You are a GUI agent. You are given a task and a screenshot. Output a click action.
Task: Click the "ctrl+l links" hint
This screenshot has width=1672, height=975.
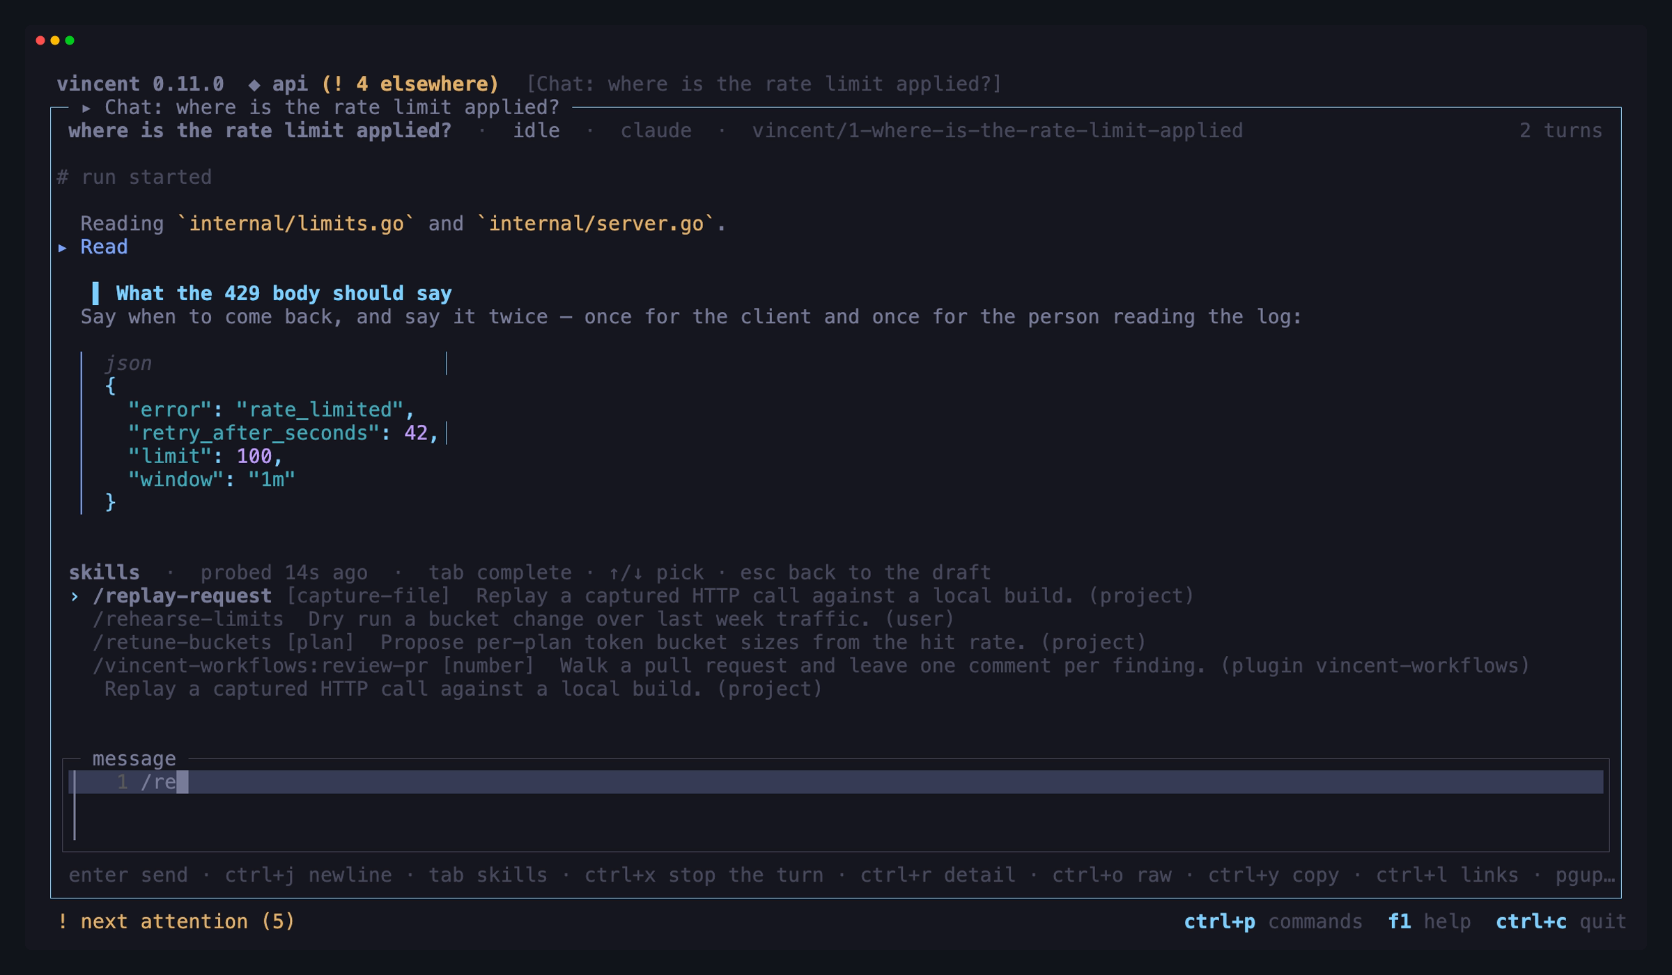tap(1447, 875)
